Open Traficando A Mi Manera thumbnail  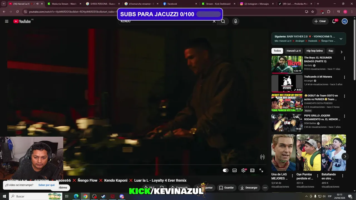[x=287, y=84]
